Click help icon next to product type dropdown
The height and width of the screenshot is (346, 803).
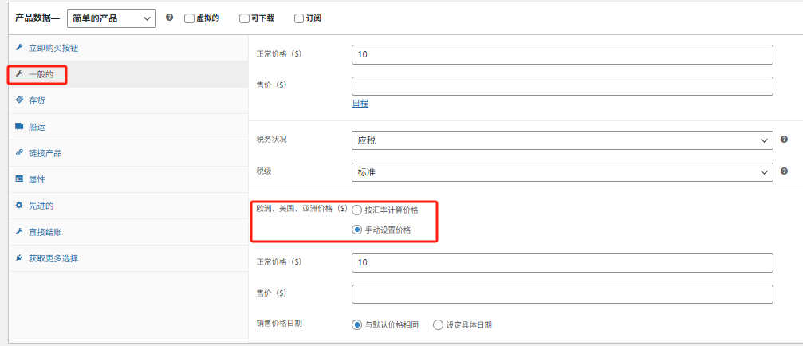pyautogui.click(x=169, y=18)
